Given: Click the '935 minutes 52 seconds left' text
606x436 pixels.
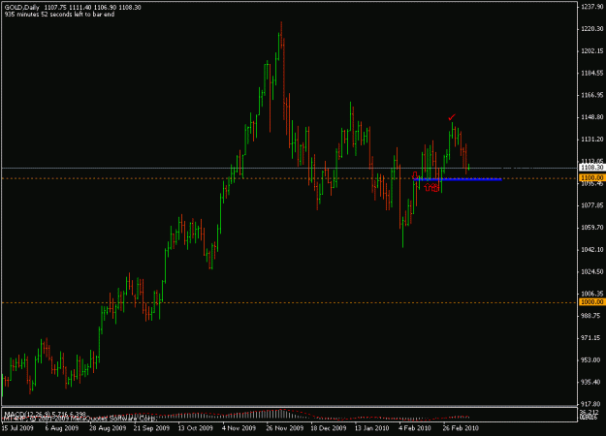Looking at the screenshot, I should (59, 15).
